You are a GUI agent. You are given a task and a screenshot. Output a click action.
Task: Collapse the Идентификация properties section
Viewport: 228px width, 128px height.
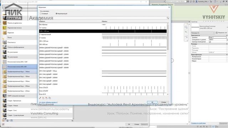coord(227,54)
